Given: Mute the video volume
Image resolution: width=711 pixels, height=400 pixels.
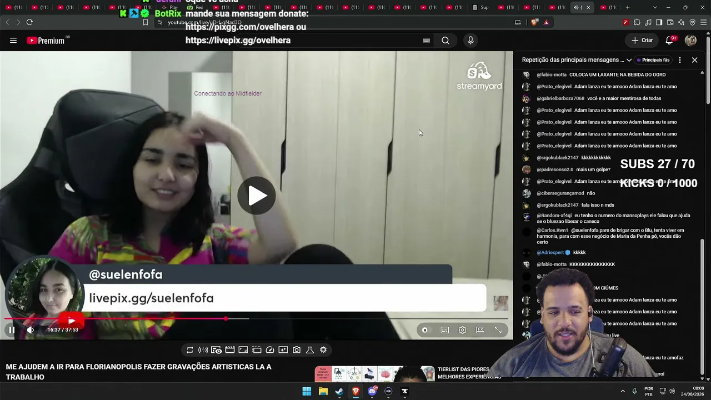Looking at the screenshot, I should pos(31,330).
